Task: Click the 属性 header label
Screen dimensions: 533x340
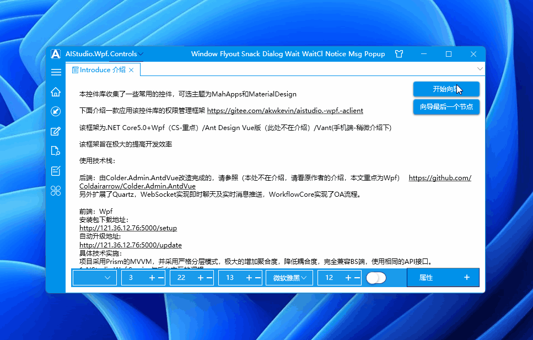Action: 426,278
